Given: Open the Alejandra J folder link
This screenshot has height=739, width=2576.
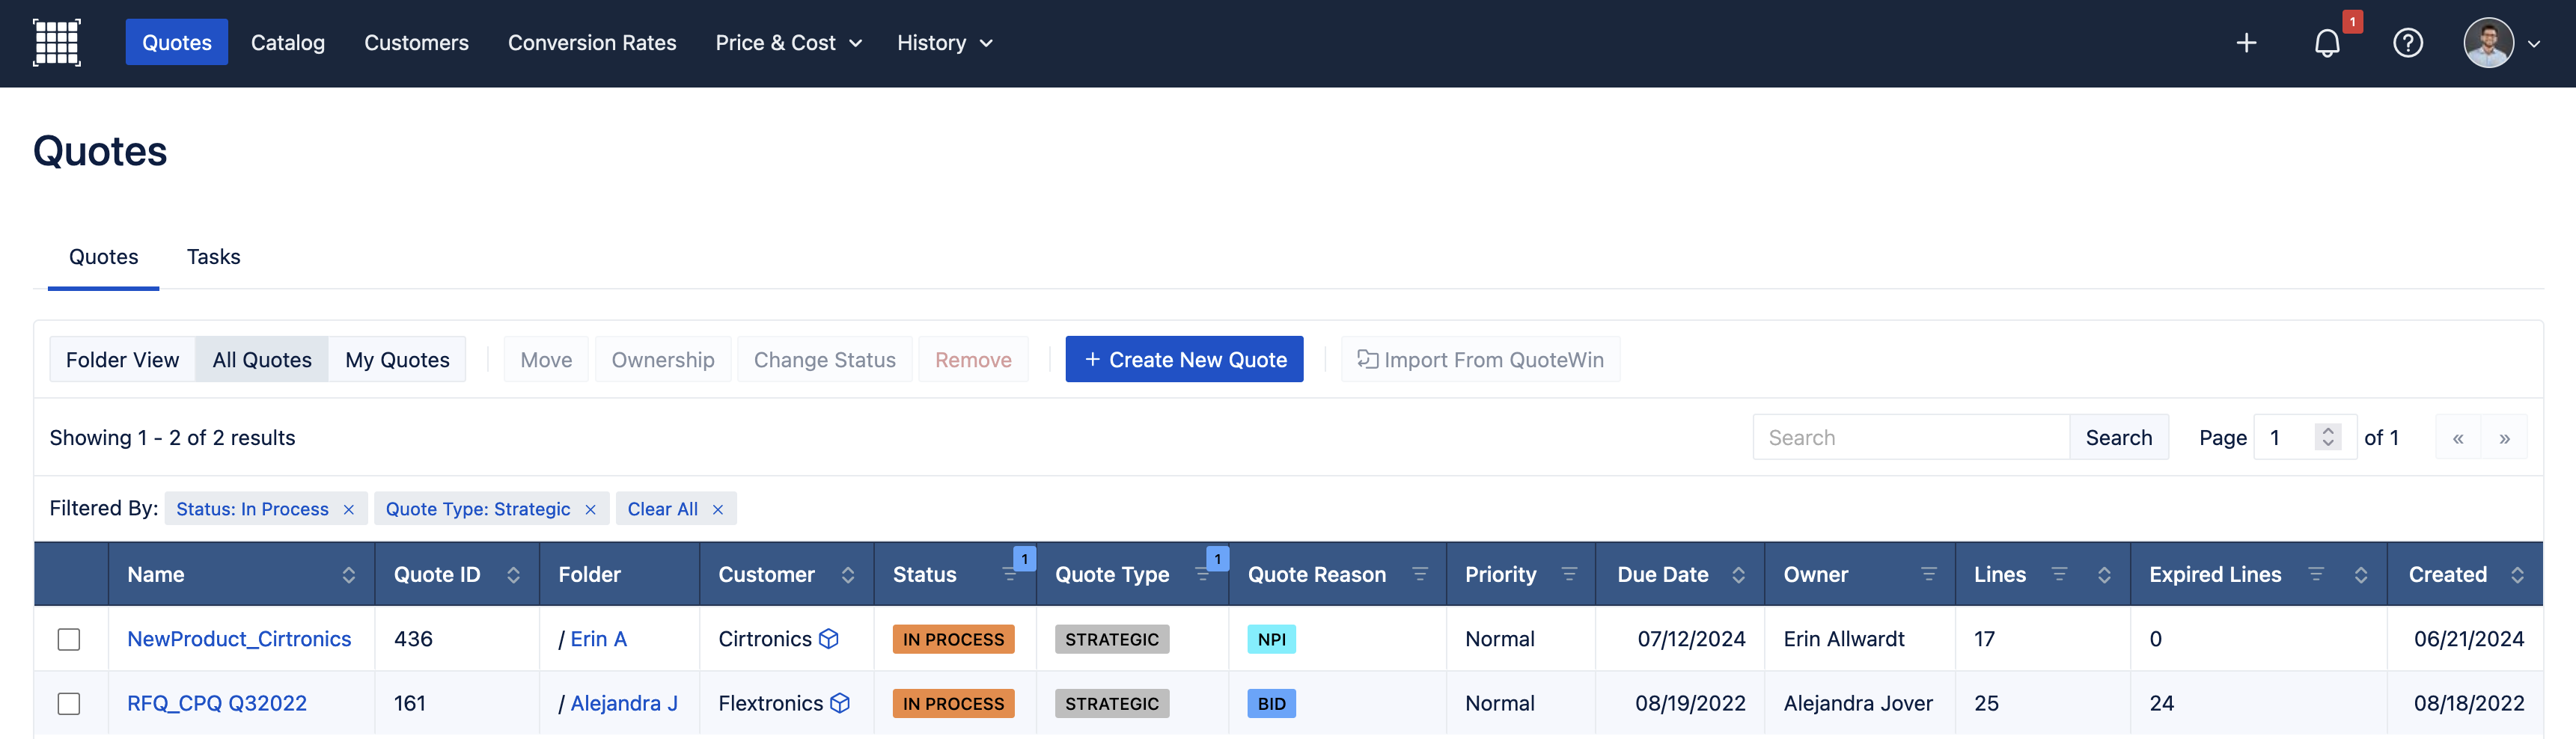Looking at the screenshot, I should [624, 704].
